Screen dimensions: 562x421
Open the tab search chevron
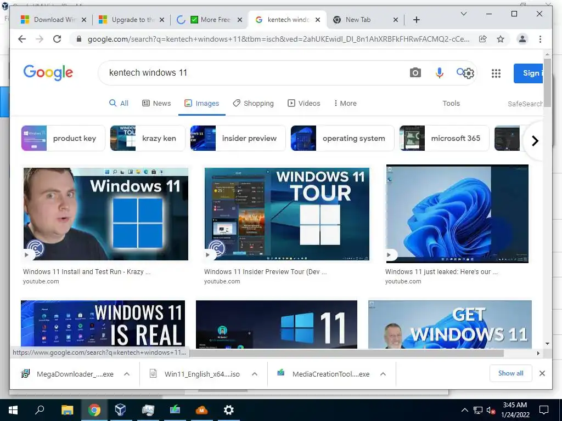[463, 14]
